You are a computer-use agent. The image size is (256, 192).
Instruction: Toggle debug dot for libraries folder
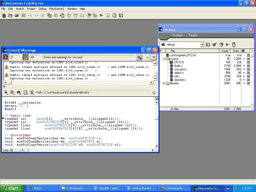pyautogui.click(x=244, y=83)
